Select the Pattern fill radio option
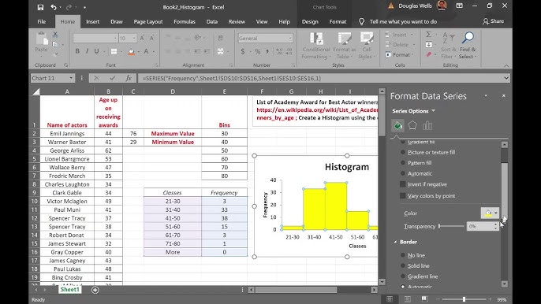Image resolution: width=541 pixels, height=304 pixels. click(x=403, y=163)
